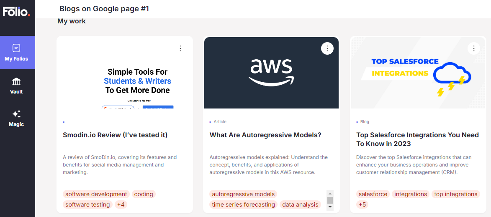Select the coding tag

pos(144,194)
